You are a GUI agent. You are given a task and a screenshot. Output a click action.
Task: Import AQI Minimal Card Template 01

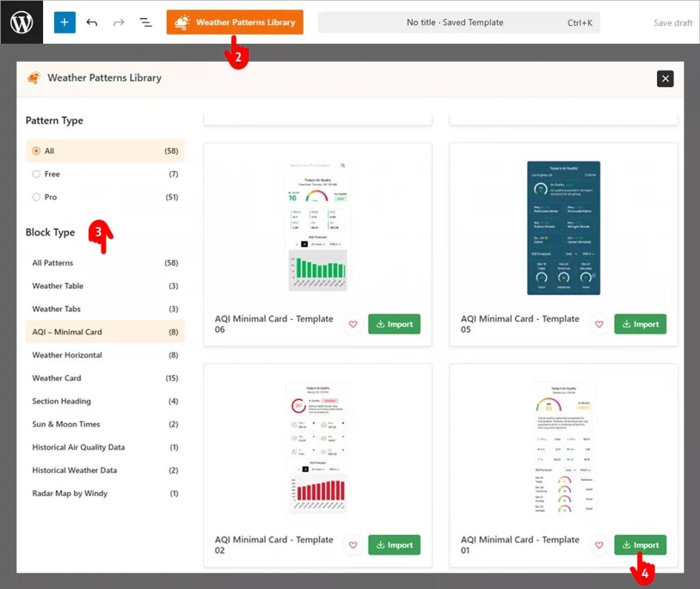640,545
